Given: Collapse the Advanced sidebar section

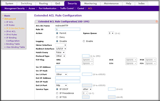Looking at the screenshot, I should pos(10,19).
